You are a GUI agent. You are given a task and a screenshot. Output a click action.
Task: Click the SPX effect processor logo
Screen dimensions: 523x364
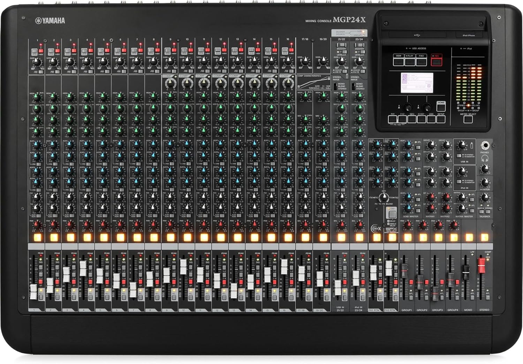392,230
